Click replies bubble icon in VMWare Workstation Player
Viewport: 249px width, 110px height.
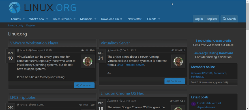click(x=91, y=50)
